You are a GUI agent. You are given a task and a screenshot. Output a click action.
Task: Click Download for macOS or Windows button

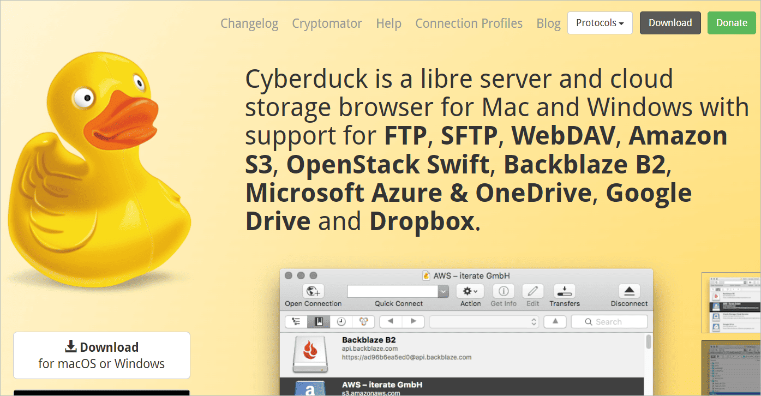101,355
